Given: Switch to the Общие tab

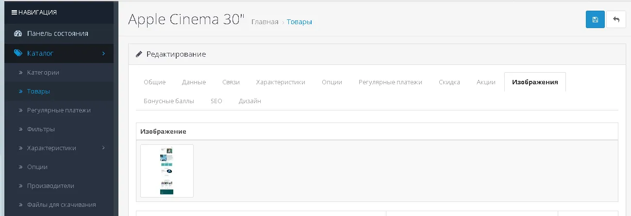Looking at the screenshot, I should point(155,82).
